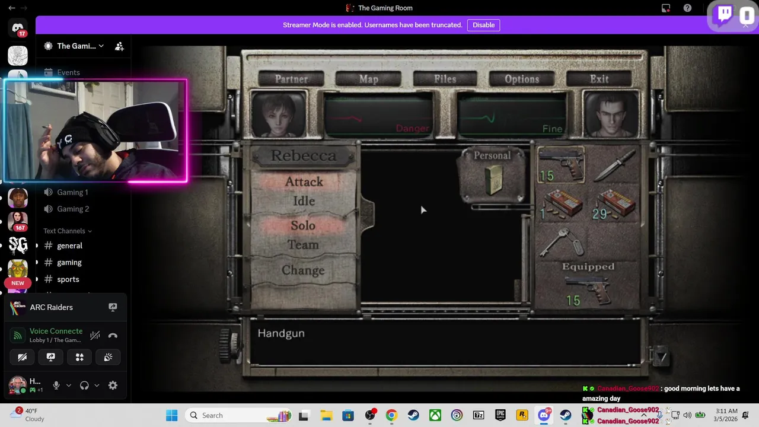Click Billy's character portrait
The width and height of the screenshot is (759, 427).
pos(611,114)
